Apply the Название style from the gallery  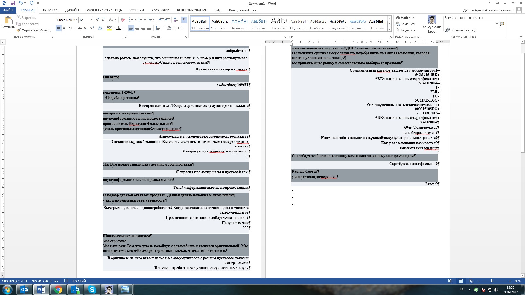[279, 24]
